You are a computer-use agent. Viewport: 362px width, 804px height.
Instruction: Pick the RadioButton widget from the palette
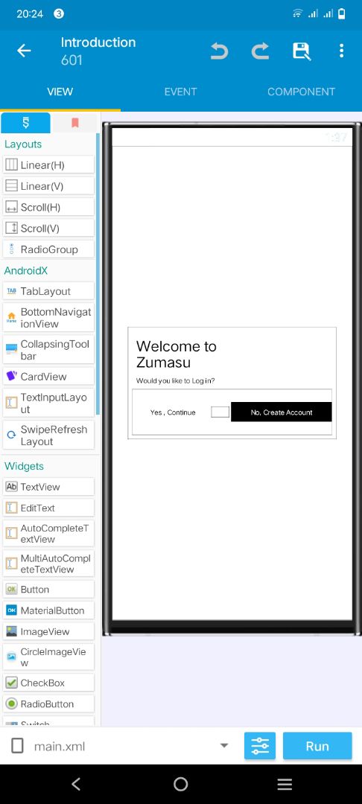coord(48,703)
